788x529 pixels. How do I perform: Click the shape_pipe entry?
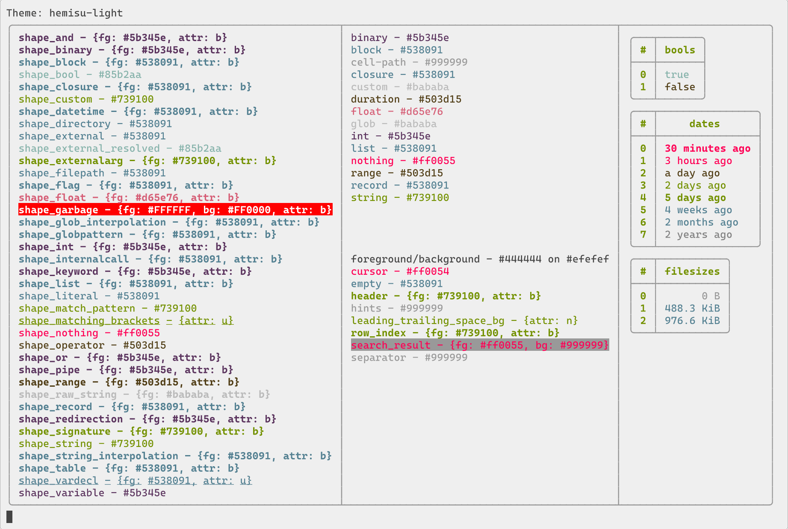[126, 370]
